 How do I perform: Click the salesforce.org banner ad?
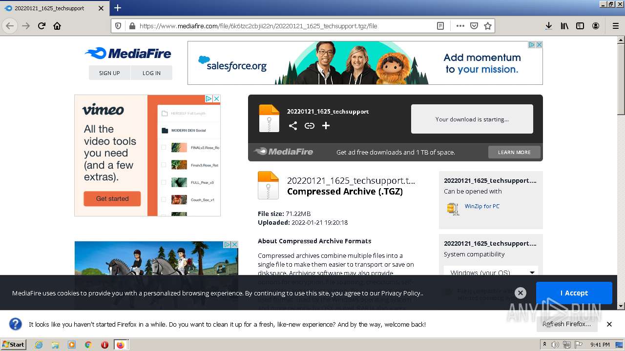point(365,63)
